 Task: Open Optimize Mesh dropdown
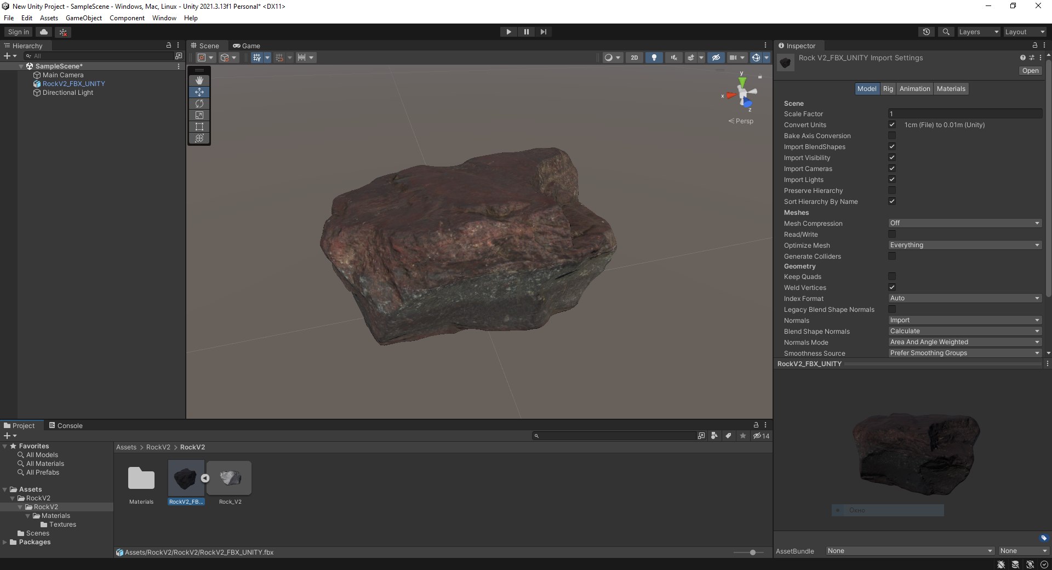965,245
